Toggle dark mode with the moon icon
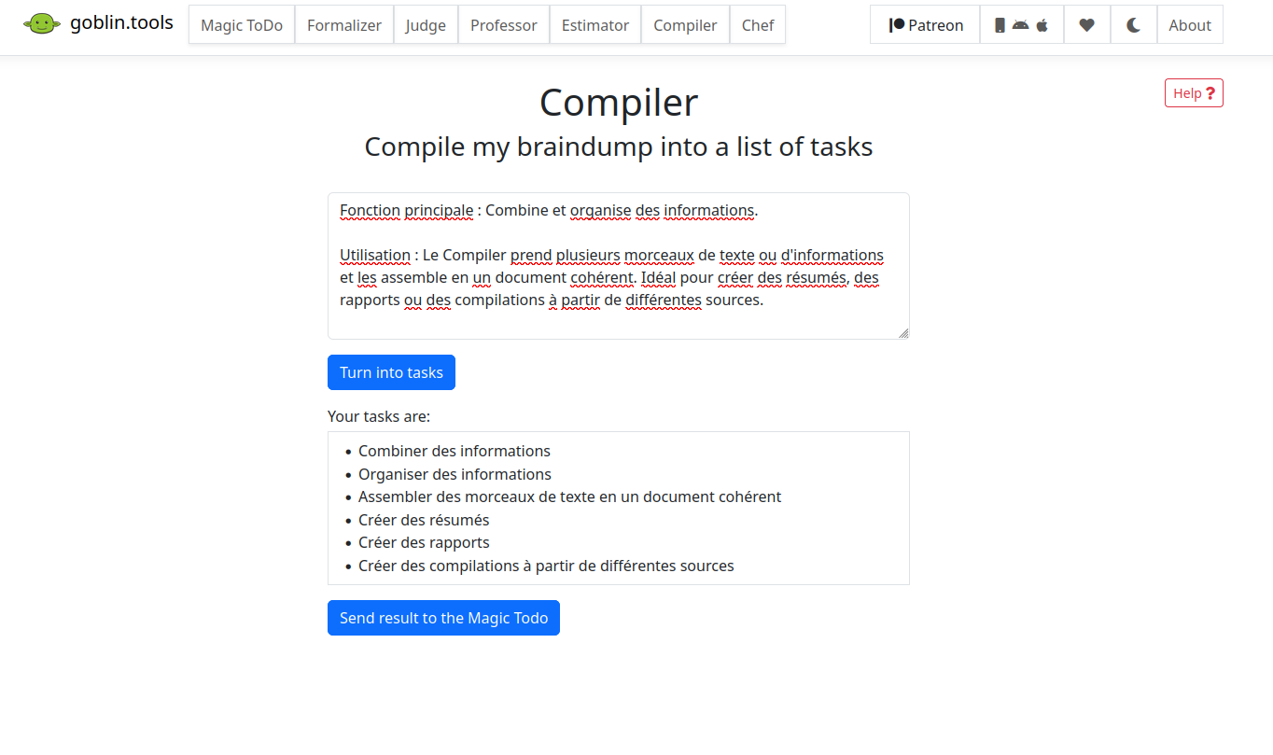 click(1134, 25)
